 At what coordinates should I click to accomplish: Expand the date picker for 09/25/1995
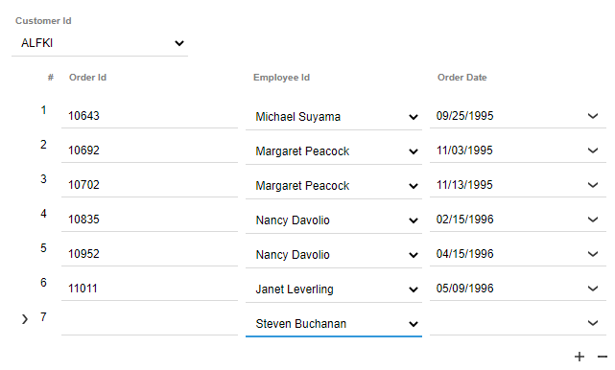[x=593, y=116]
